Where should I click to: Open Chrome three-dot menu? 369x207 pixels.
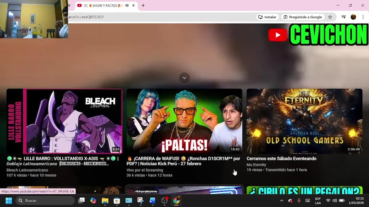pyautogui.click(x=363, y=17)
